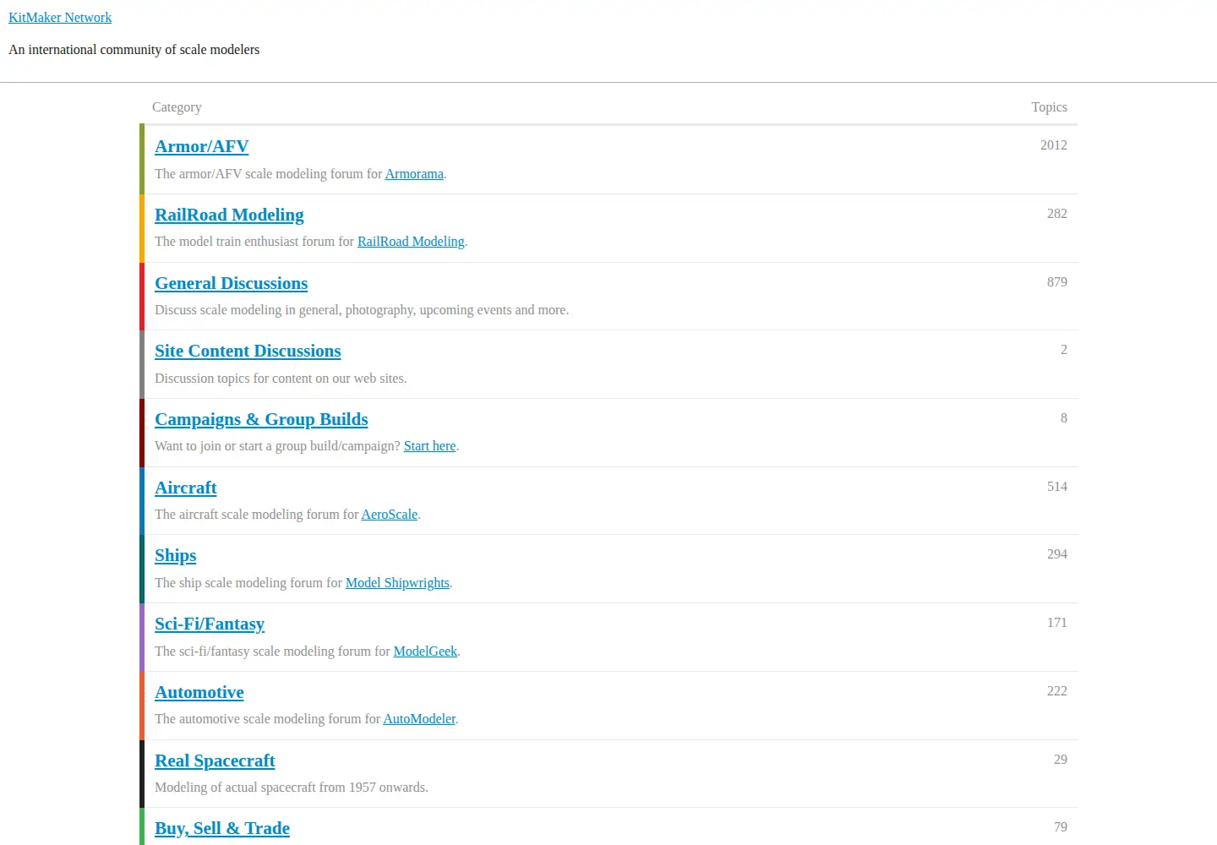
Task: Open the Buy, Sell & Trade category
Action: [x=221, y=829]
